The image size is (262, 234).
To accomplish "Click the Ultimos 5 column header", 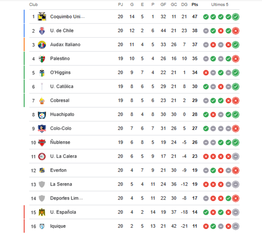I will (220, 5).
